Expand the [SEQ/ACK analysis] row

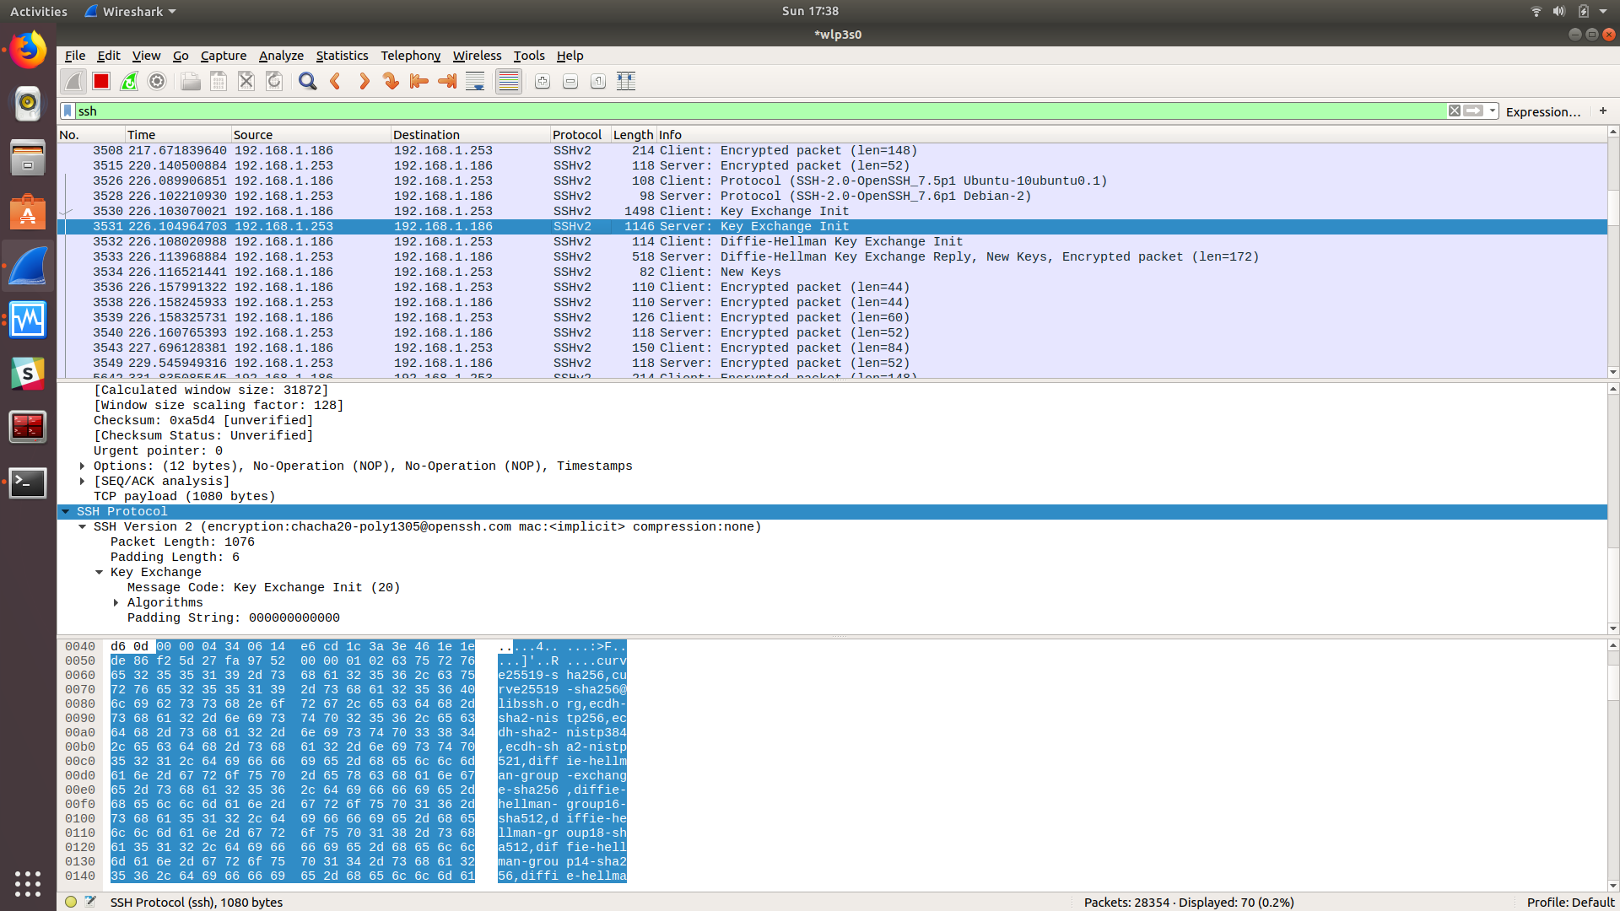pos(82,481)
